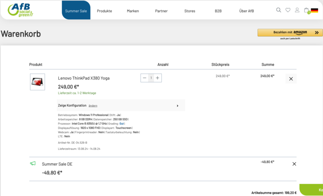
Task: Click the Summer Sale DE label
Action: [57, 164]
